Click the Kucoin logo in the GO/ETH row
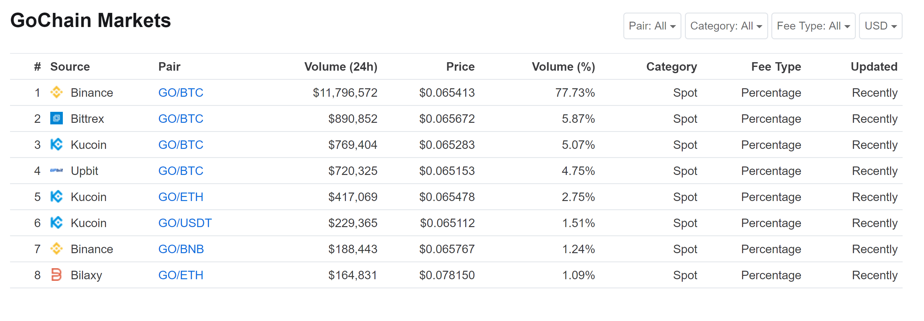Screen dimensions: 924x321 [56, 197]
